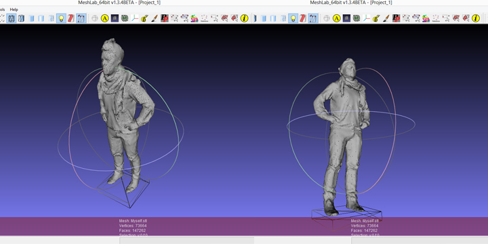Toggle the highlighted icon right of the red icon, right window
This screenshot has width=488, height=244.
pyautogui.click(x=313, y=18)
